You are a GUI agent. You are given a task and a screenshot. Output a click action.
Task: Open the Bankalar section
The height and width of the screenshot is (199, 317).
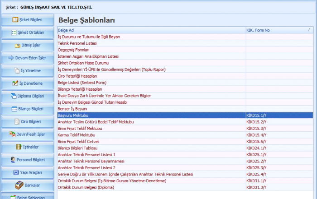click(x=27, y=185)
